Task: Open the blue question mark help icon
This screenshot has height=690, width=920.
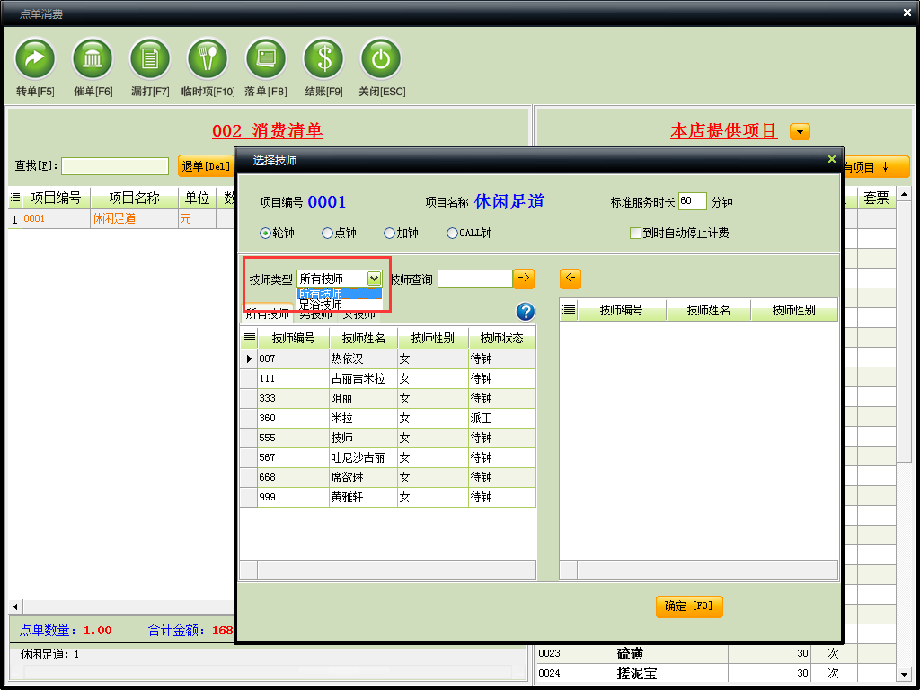Action: tap(526, 312)
